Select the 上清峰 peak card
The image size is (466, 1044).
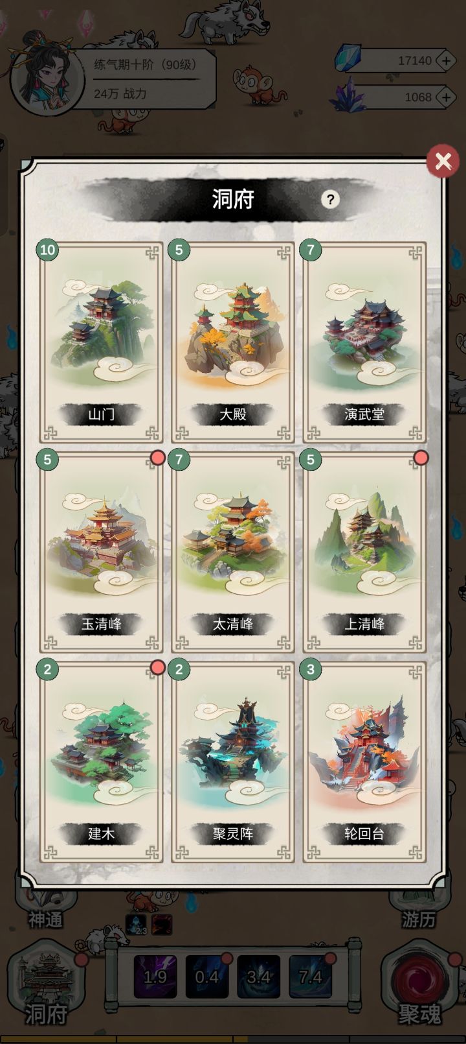coord(364,552)
